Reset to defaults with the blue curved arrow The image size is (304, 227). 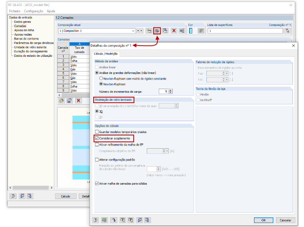[114, 220]
